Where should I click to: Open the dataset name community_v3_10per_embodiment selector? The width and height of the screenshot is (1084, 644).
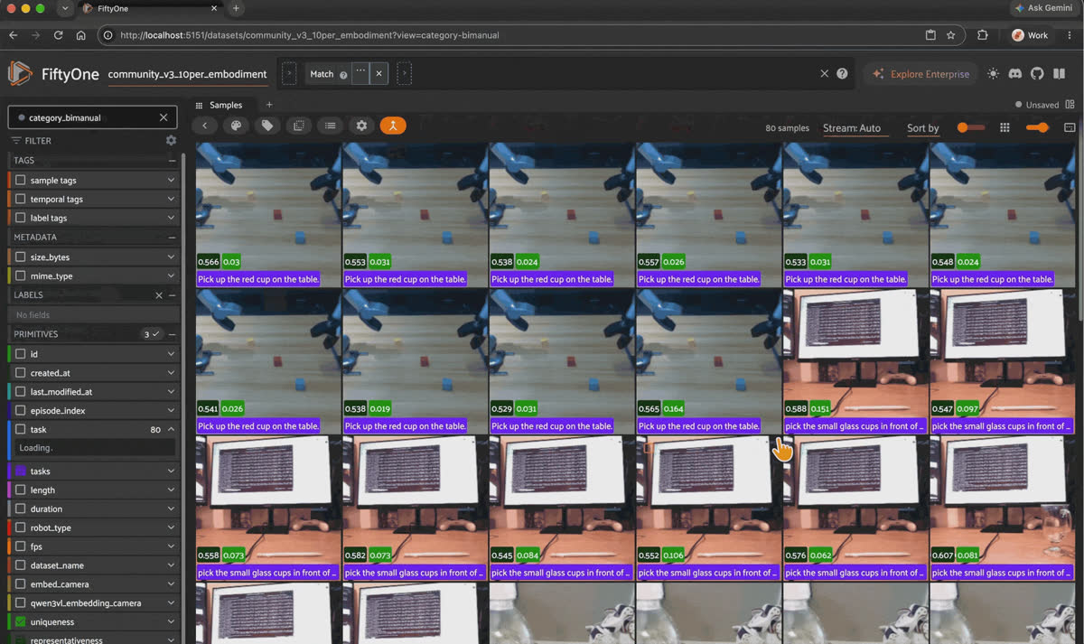click(x=187, y=74)
